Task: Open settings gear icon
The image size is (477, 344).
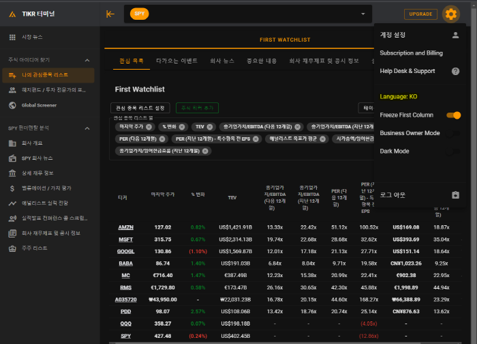Action: click(451, 14)
